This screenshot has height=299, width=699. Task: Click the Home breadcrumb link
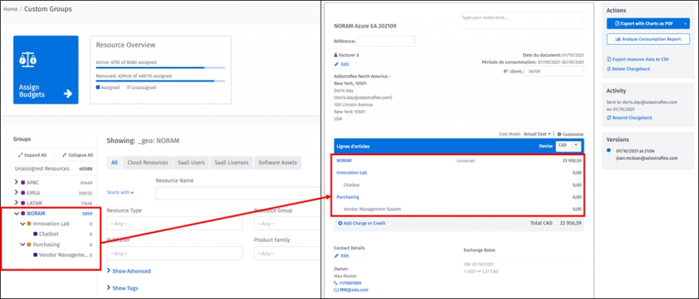[10, 9]
